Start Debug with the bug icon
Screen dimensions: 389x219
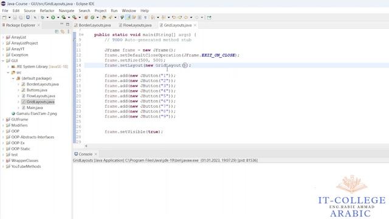click(x=43, y=18)
